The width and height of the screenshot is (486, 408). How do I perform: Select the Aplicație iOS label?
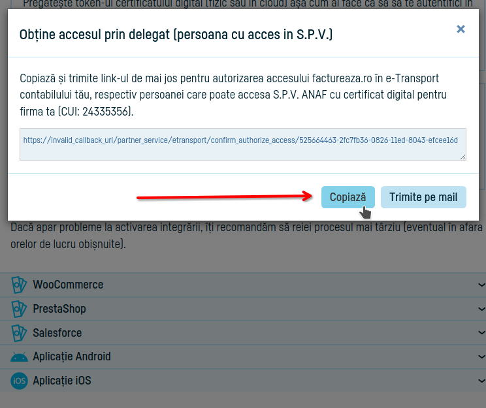pyautogui.click(x=62, y=381)
